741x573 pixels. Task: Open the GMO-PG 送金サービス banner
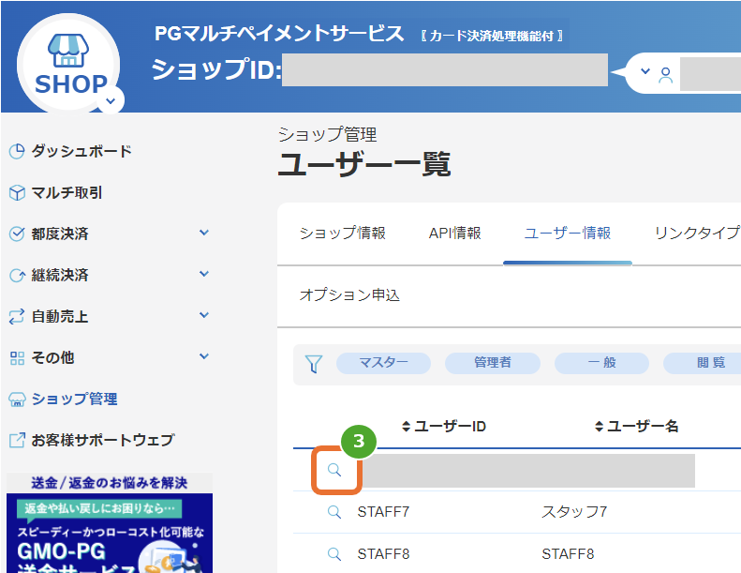110,523
